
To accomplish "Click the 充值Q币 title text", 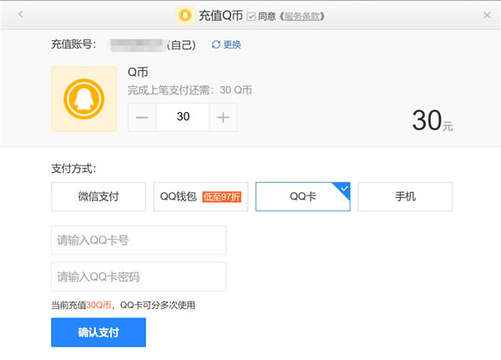I will pos(220,16).
